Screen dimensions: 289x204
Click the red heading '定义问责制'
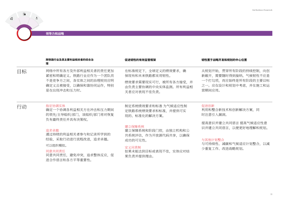[133, 147]
